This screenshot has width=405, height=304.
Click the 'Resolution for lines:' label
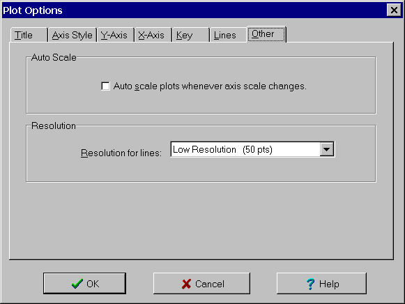point(121,153)
